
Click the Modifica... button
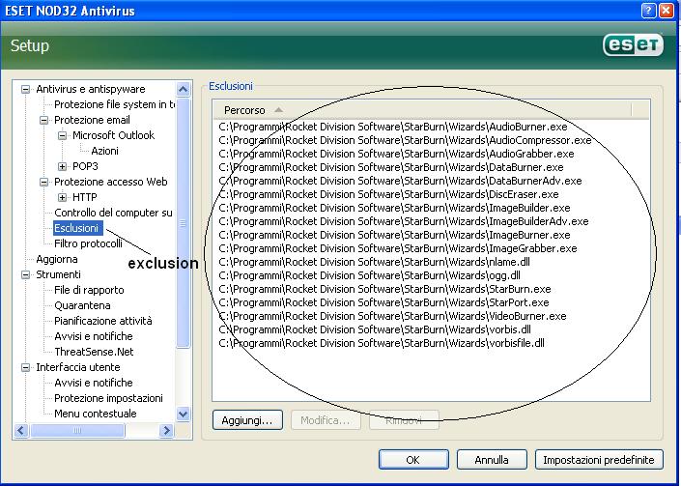(326, 420)
